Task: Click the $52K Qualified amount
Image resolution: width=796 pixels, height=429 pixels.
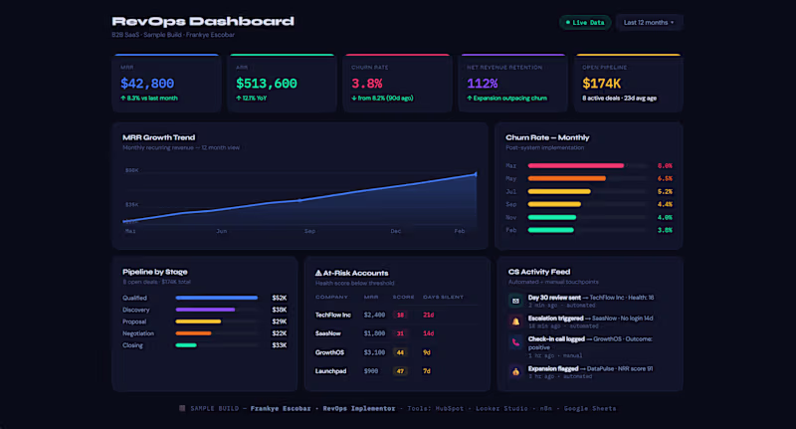Action: (x=280, y=298)
